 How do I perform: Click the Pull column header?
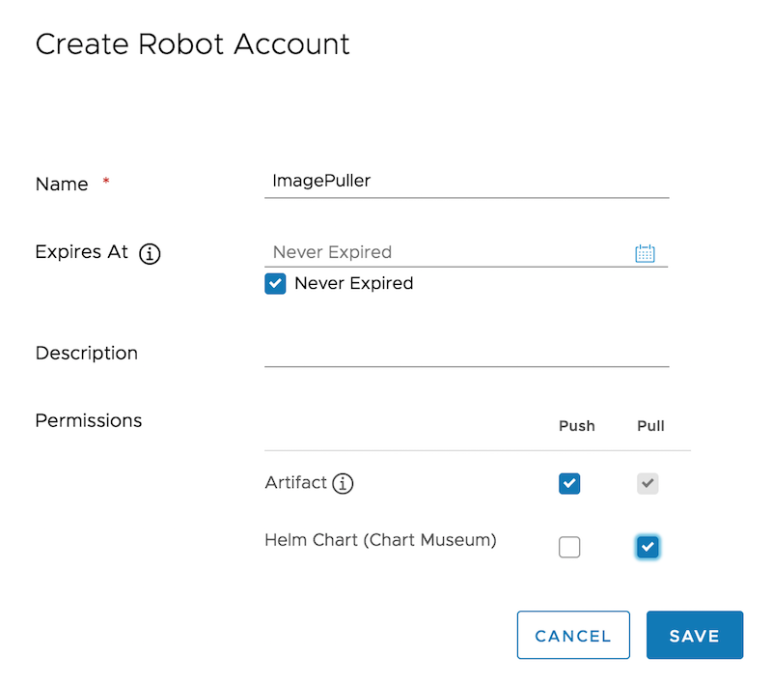tap(650, 425)
